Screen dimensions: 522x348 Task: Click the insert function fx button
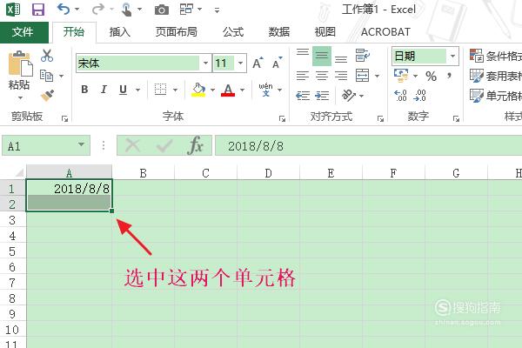click(195, 145)
